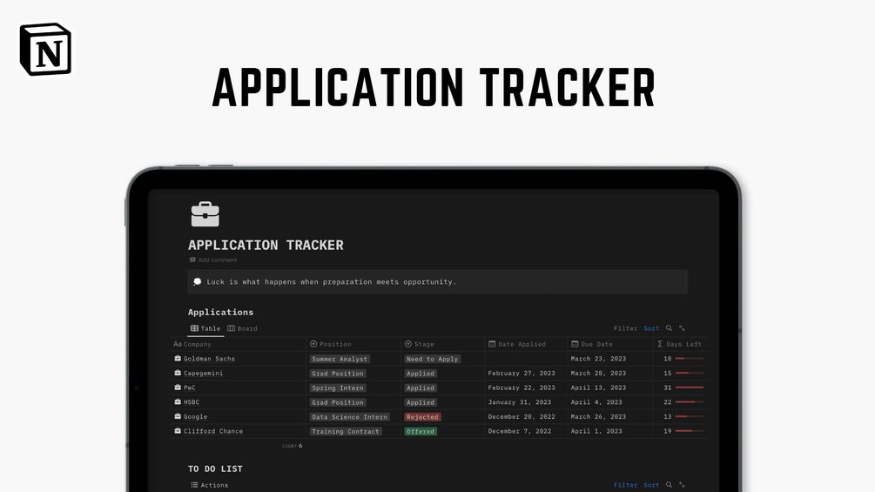Click the Need to Apply stage tag

432,360
